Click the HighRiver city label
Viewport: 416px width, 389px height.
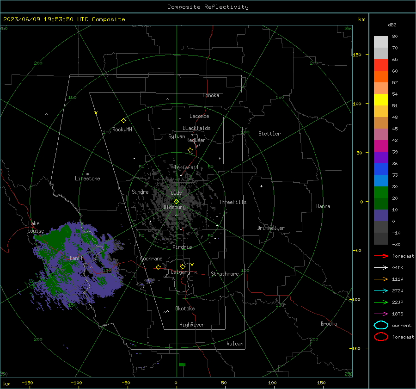coord(192,325)
